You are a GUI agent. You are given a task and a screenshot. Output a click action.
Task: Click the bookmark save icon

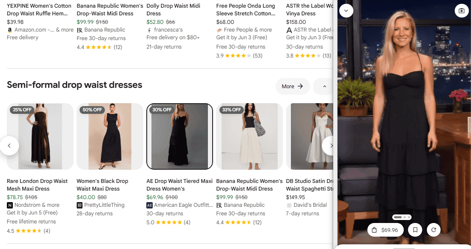[x=415, y=230]
